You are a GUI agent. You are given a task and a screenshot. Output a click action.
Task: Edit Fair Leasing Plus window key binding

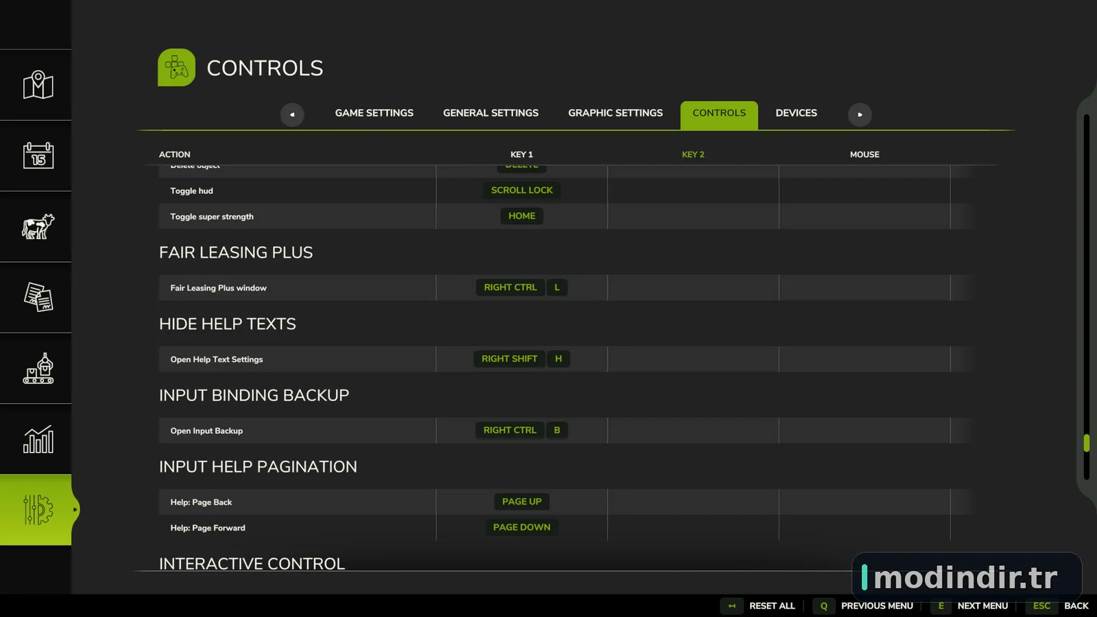(522, 287)
